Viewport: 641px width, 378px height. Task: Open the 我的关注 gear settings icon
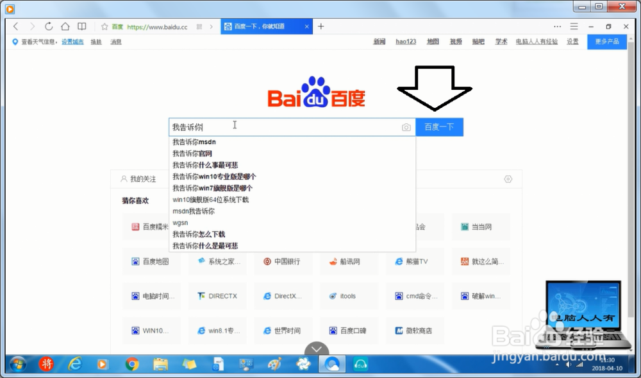click(x=508, y=179)
